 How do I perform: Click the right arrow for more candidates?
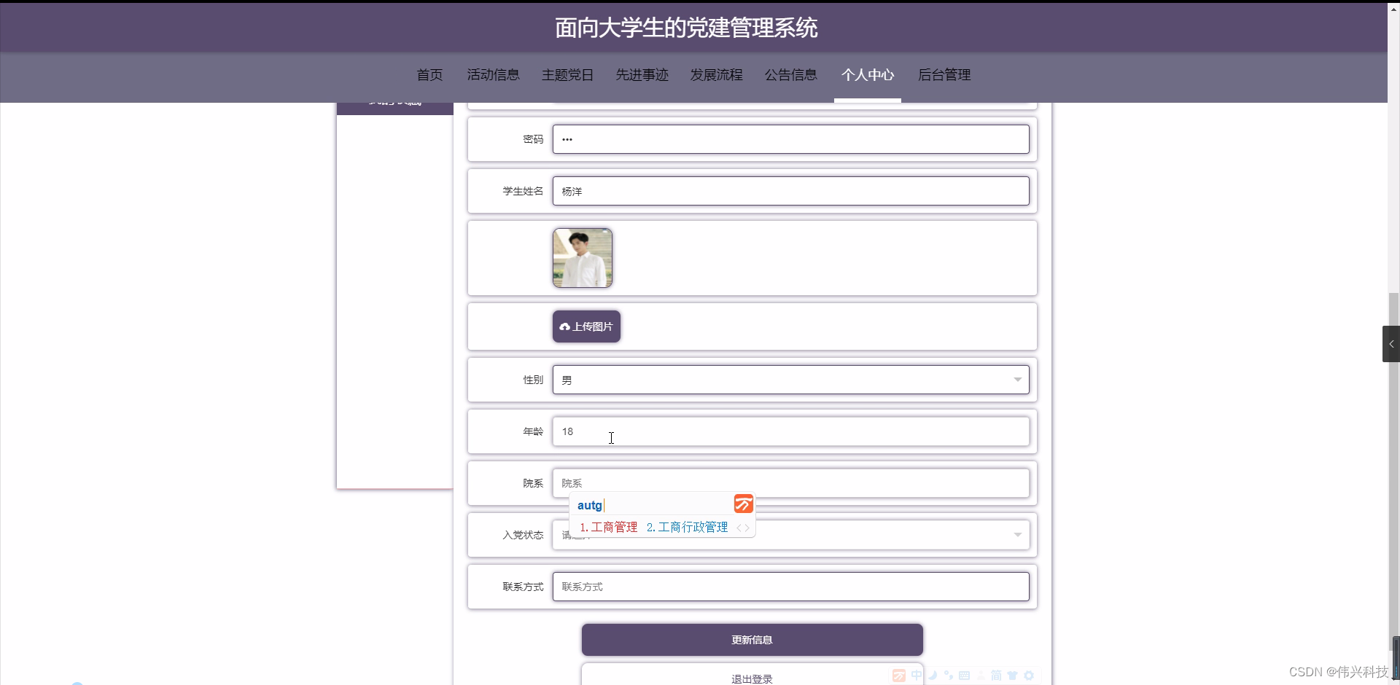pyautogui.click(x=747, y=528)
